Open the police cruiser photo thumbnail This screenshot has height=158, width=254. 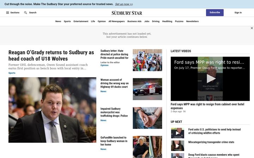click(x=147, y=89)
